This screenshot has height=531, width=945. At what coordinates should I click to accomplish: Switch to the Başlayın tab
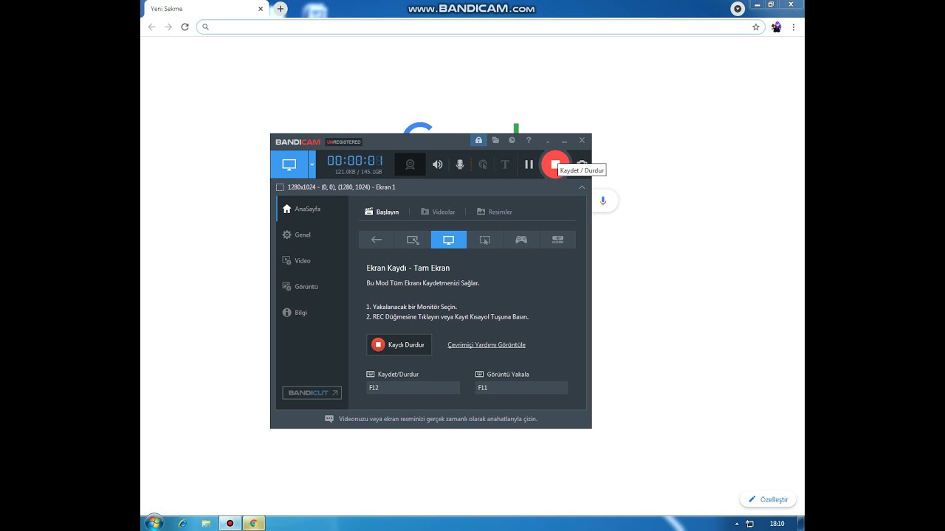tap(382, 212)
